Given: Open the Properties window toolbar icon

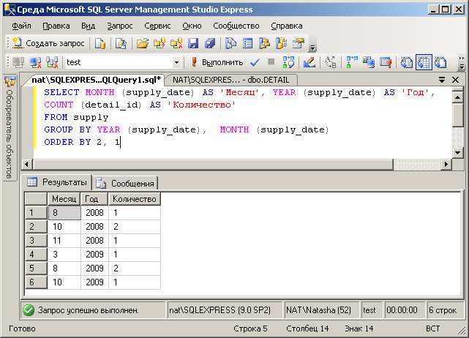Looking at the screenshot, I should click(x=299, y=43).
